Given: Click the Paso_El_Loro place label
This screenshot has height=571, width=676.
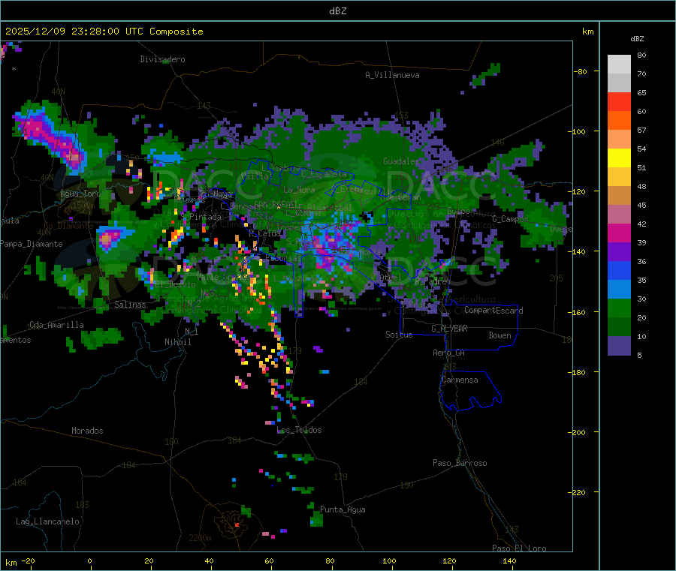Looking at the screenshot, I should [519, 548].
